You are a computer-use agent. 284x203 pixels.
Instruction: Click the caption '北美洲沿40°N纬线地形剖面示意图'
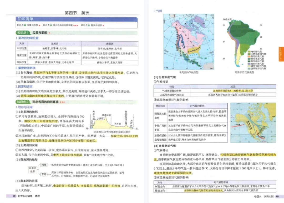coord(112,132)
